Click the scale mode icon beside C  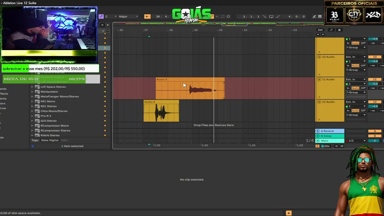(x=101, y=16)
